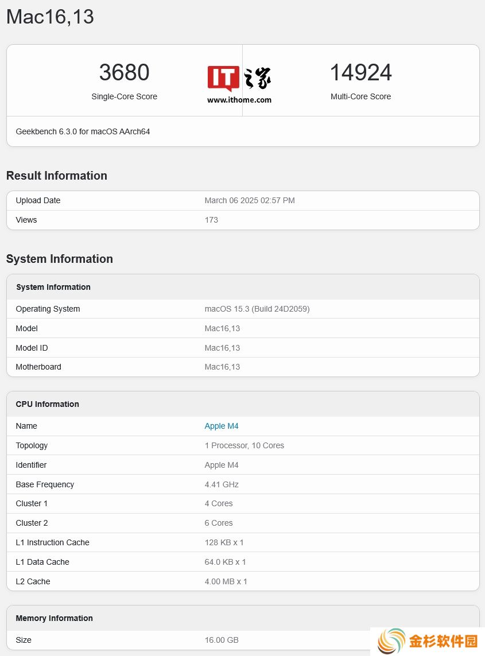
Task: Select the Mac16,13 value in Motherboard row
Action: (x=222, y=367)
